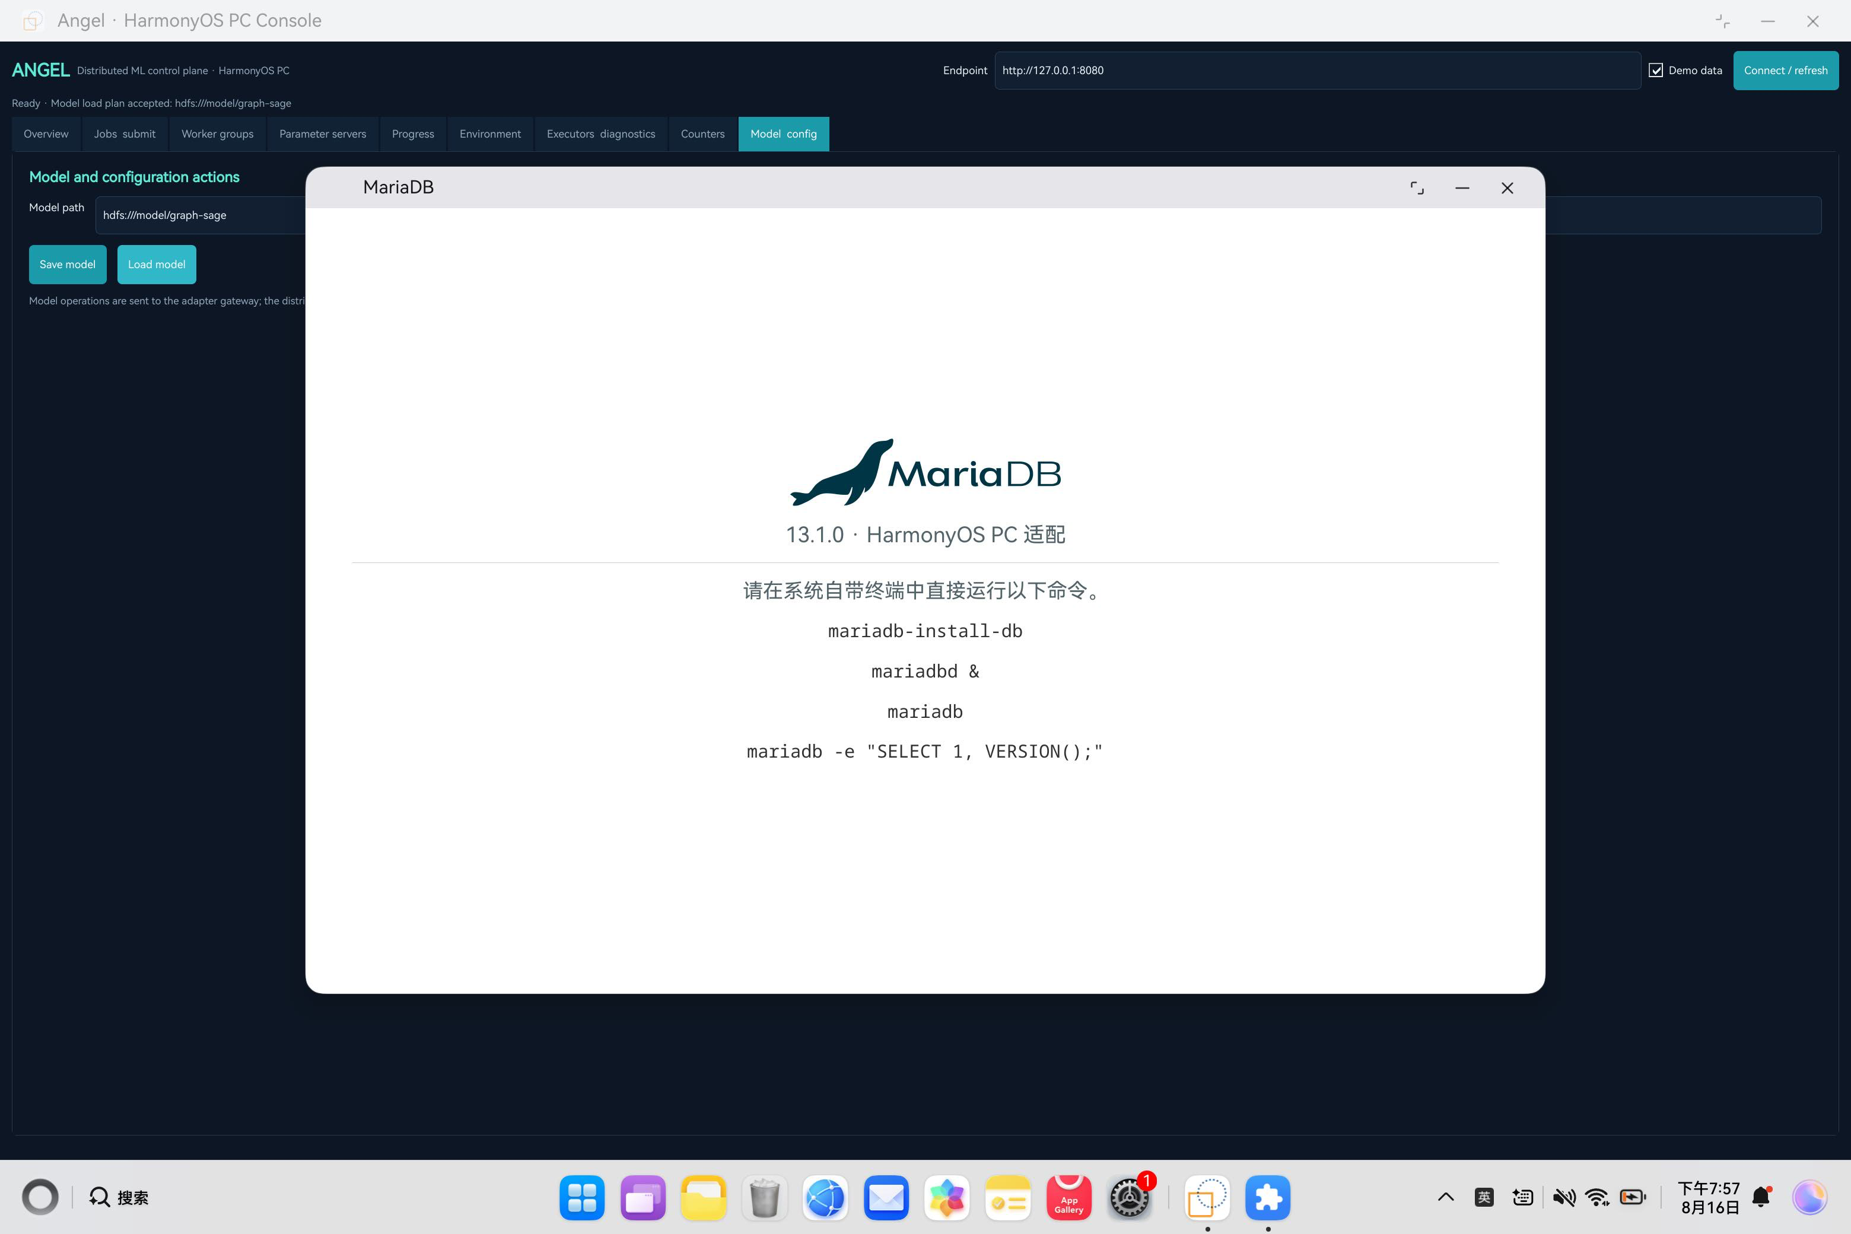The height and width of the screenshot is (1234, 1851).
Task: Click the circular start button in taskbar
Action: coord(40,1197)
